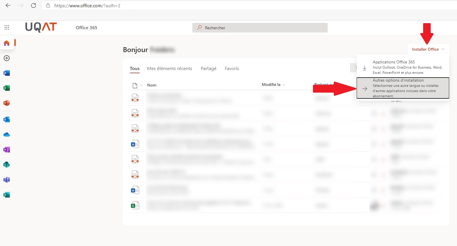Open Outlook from the sidebar
The height and width of the screenshot is (246, 457).
pos(7,120)
